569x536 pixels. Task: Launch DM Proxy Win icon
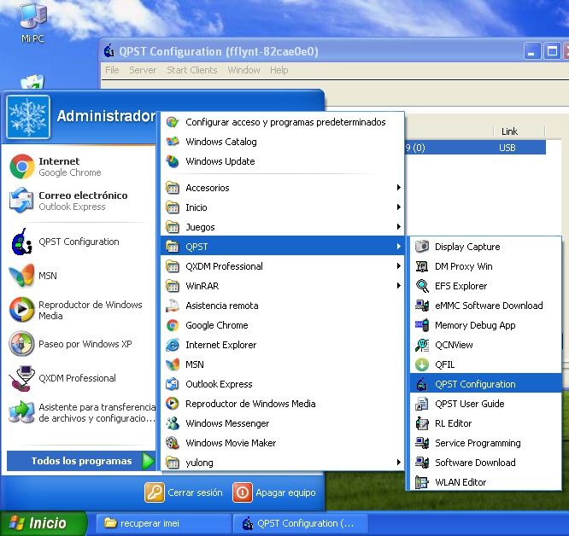422,266
